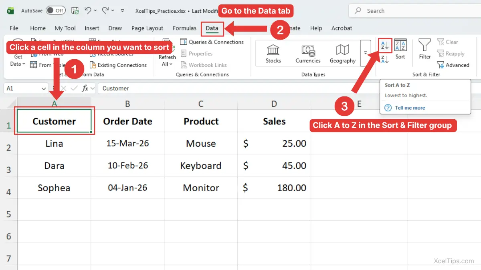Click the Redo arrow
This screenshot has width=481, height=270.
[105, 10]
